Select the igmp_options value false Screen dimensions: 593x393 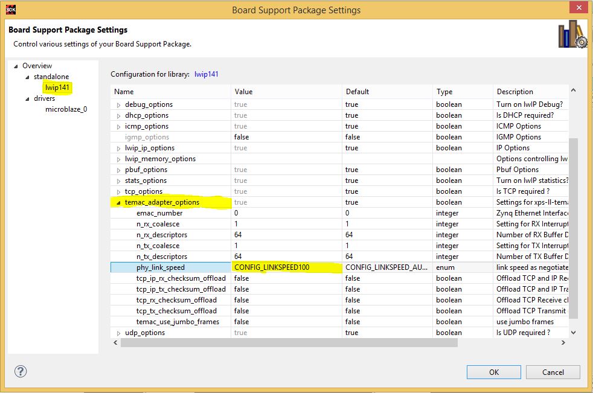(x=286, y=137)
